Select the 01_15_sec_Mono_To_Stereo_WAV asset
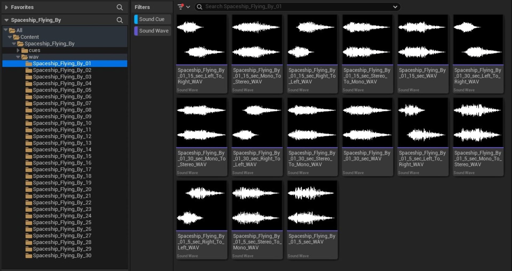This screenshot has width=512, height=271. pos(257,54)
